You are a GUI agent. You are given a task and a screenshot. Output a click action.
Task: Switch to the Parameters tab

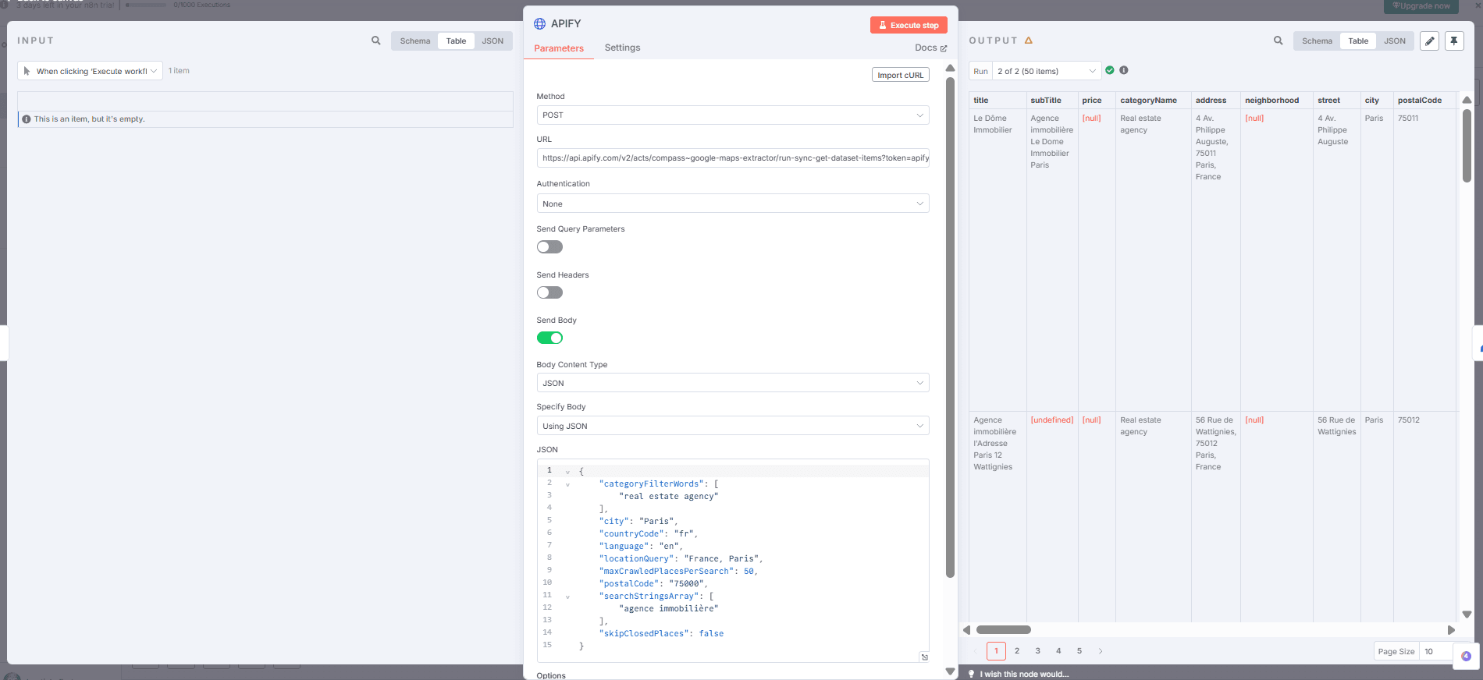click(559, 48)
